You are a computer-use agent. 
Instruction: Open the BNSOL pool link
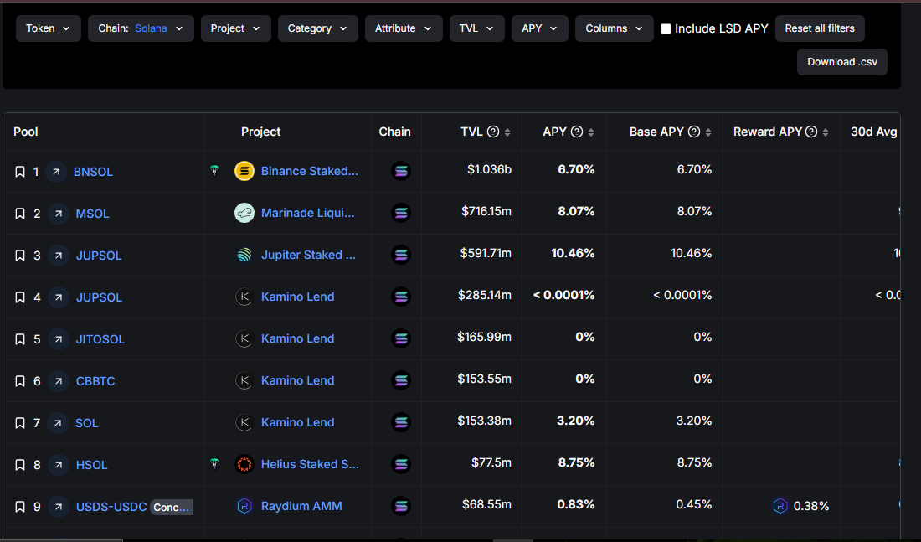(x=93, y=172)
